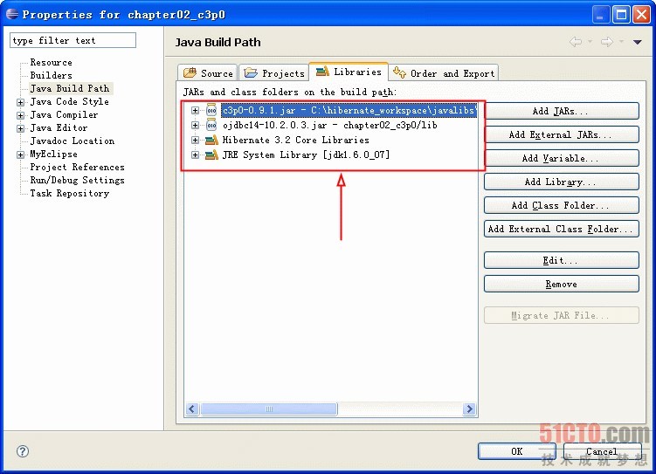The width and height of the screenshot is (656, 474).
Task: Click the back navigation arrow icon
Action: pyautogui.click(x=577, y=42)
